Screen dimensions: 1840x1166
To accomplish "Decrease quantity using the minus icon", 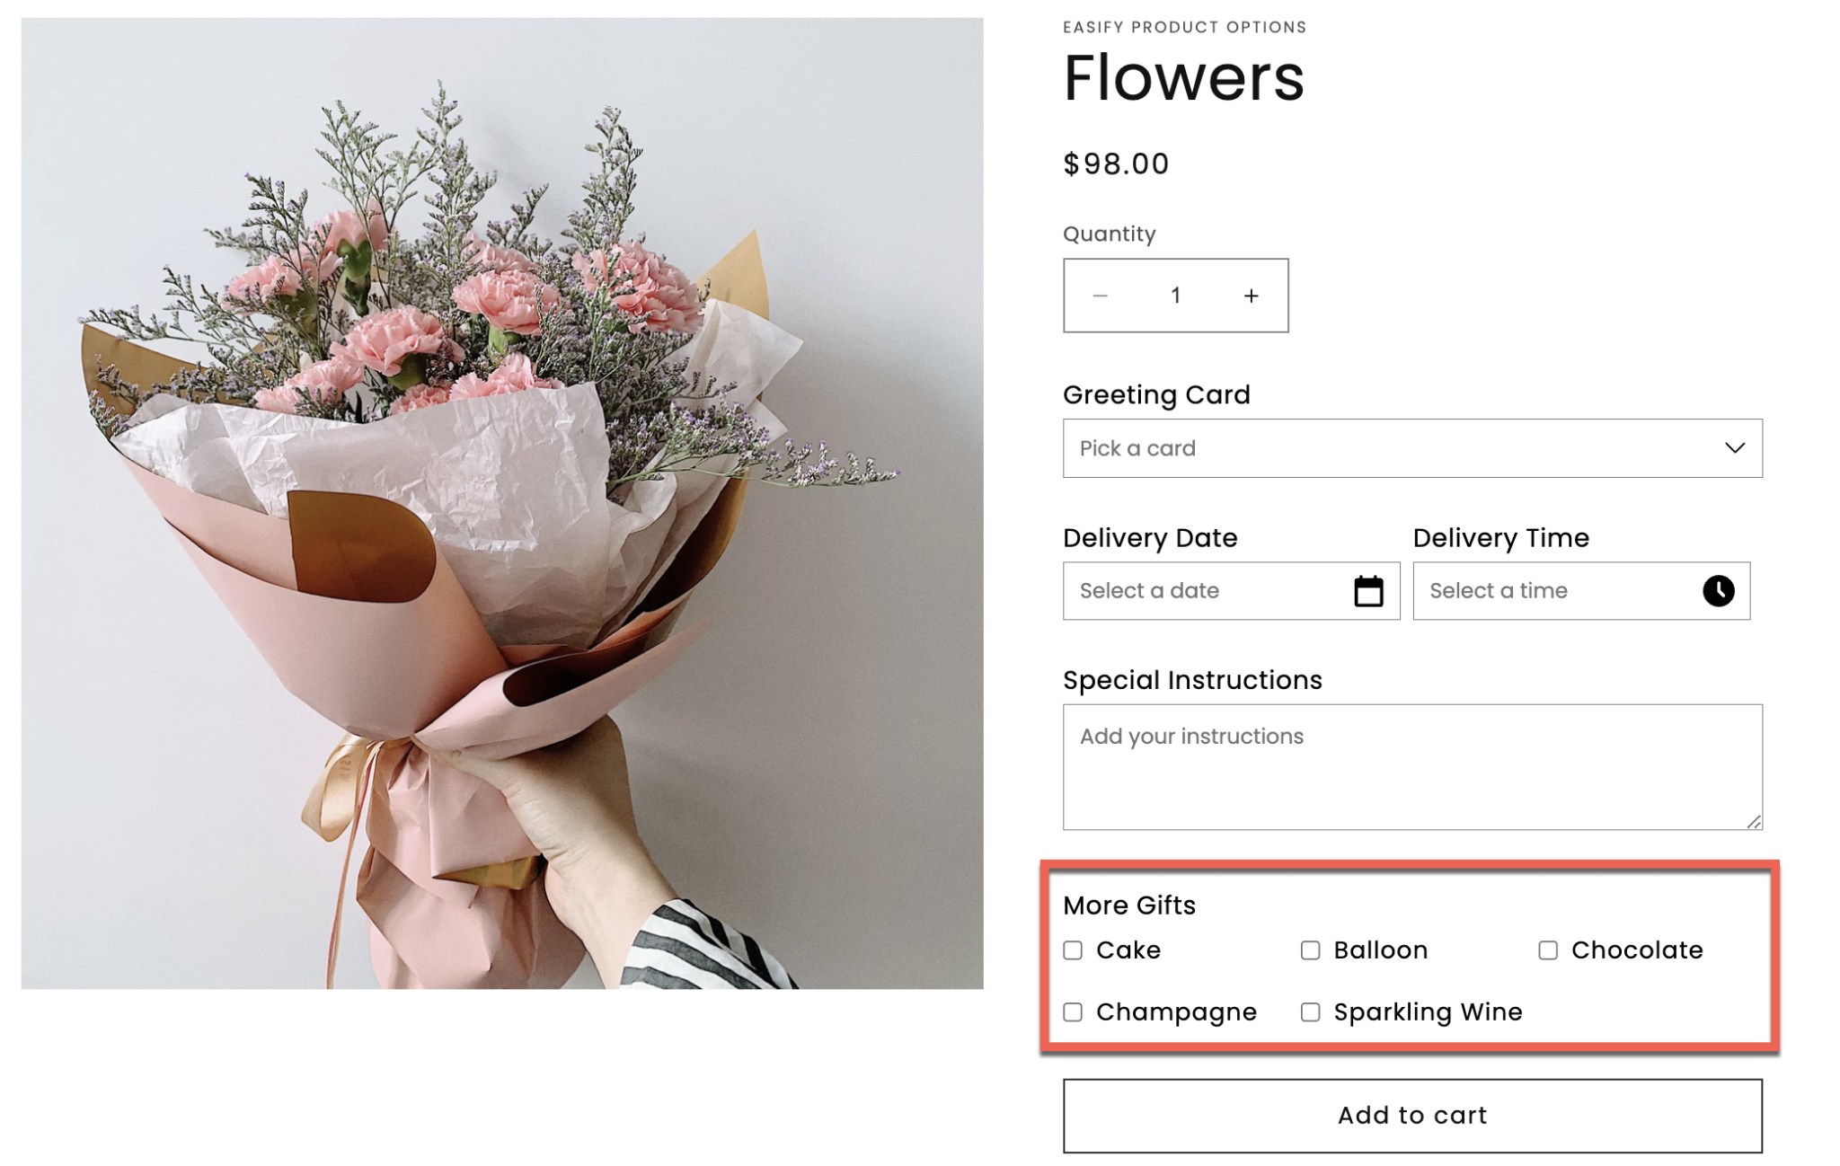I will [1101, 295].
